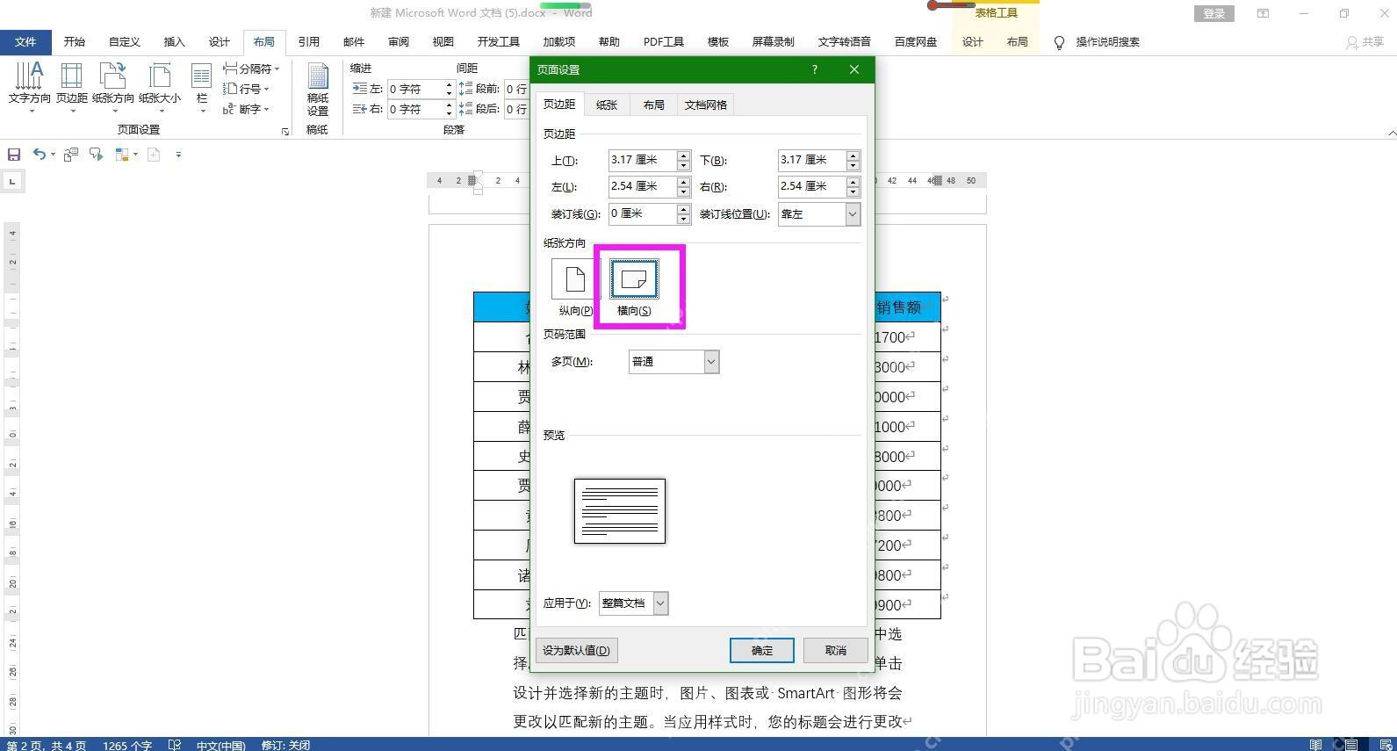Screen dimensions: 1397x751
Task: Open the 稿纸设置 manuscript paper tool
Action: (317, 89)
